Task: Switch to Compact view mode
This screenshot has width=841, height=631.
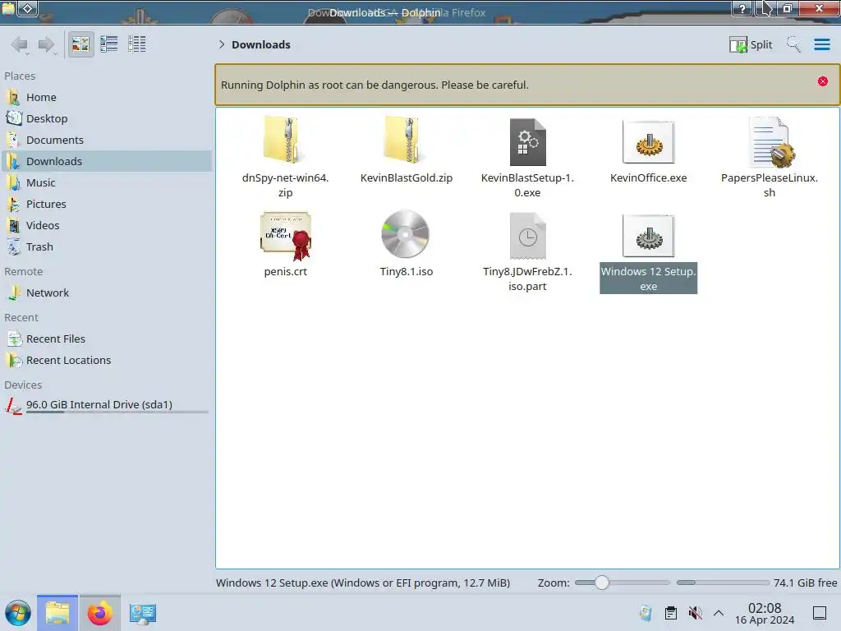Action: point(109,44)
